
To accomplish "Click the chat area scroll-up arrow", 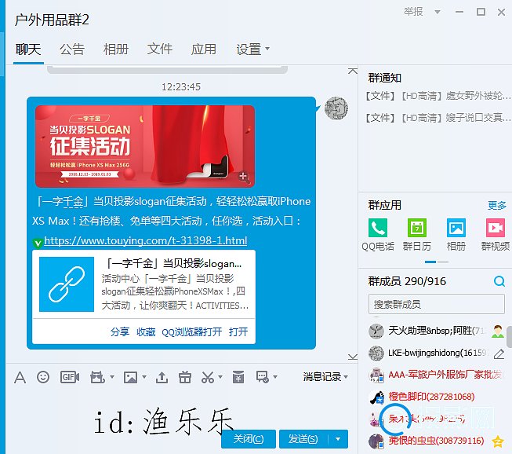I will 353,71.
